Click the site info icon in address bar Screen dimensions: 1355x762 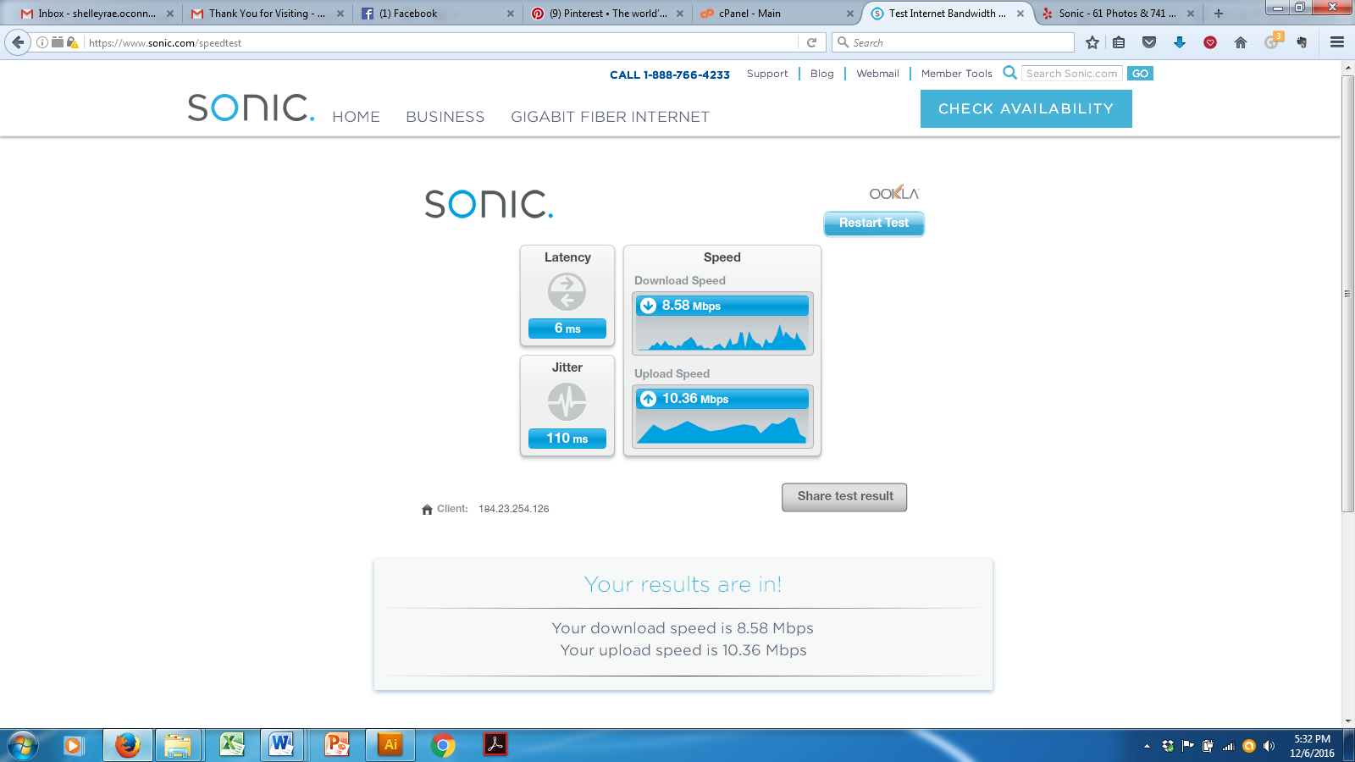coord(42,42)
